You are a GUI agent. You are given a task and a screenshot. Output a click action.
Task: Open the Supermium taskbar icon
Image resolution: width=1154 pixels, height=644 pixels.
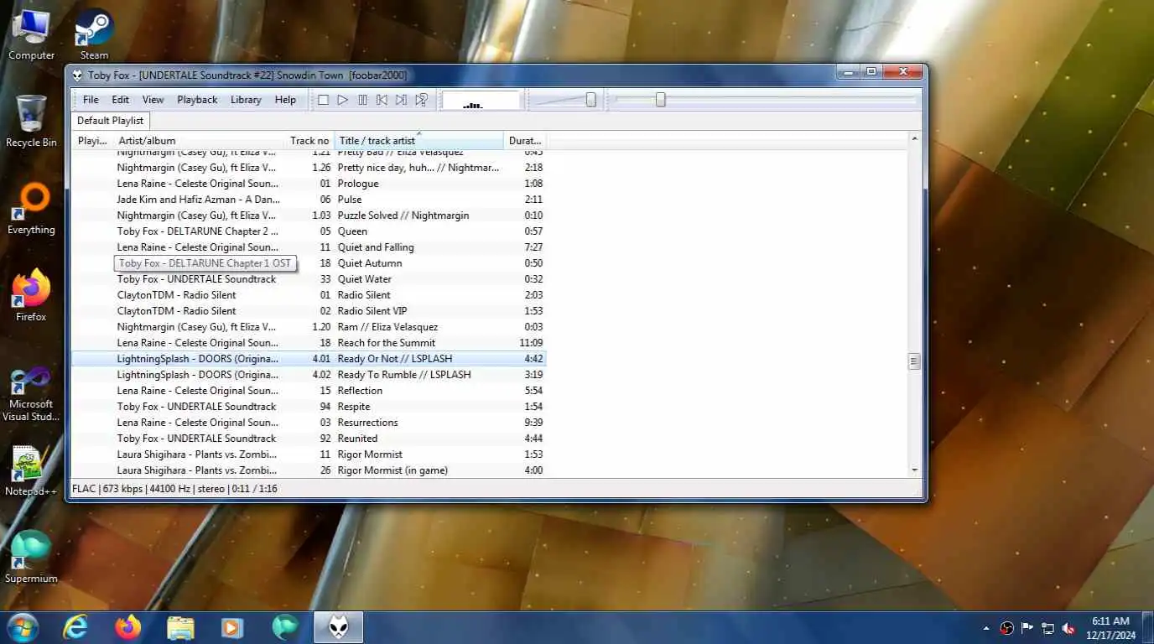285,627
